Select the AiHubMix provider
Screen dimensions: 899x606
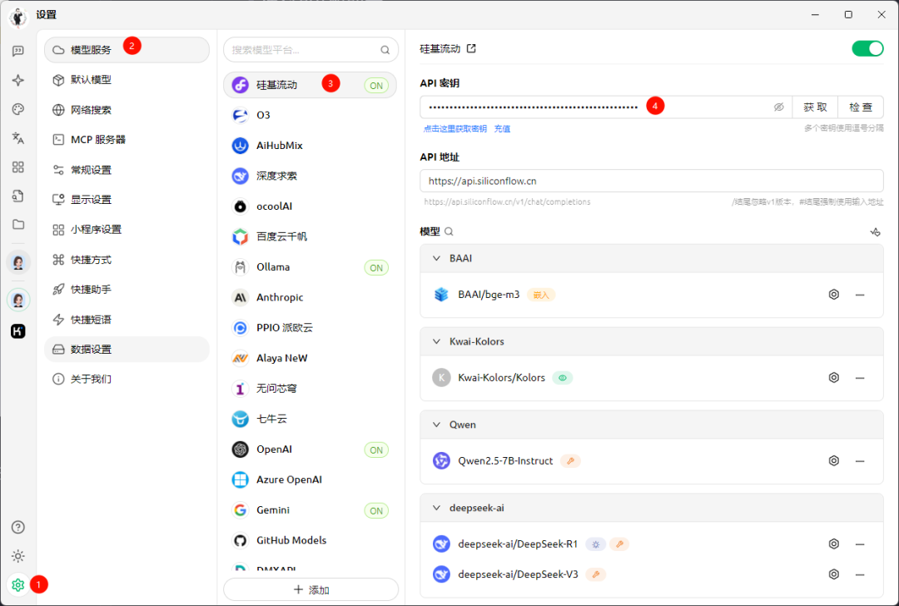(310, 146)
